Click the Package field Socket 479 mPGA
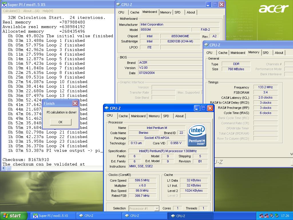This screenshot has width=293, height=220. [x=157, y=138]
